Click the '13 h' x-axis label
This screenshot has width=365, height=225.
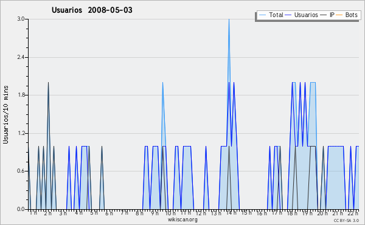[x=216, y=213]
